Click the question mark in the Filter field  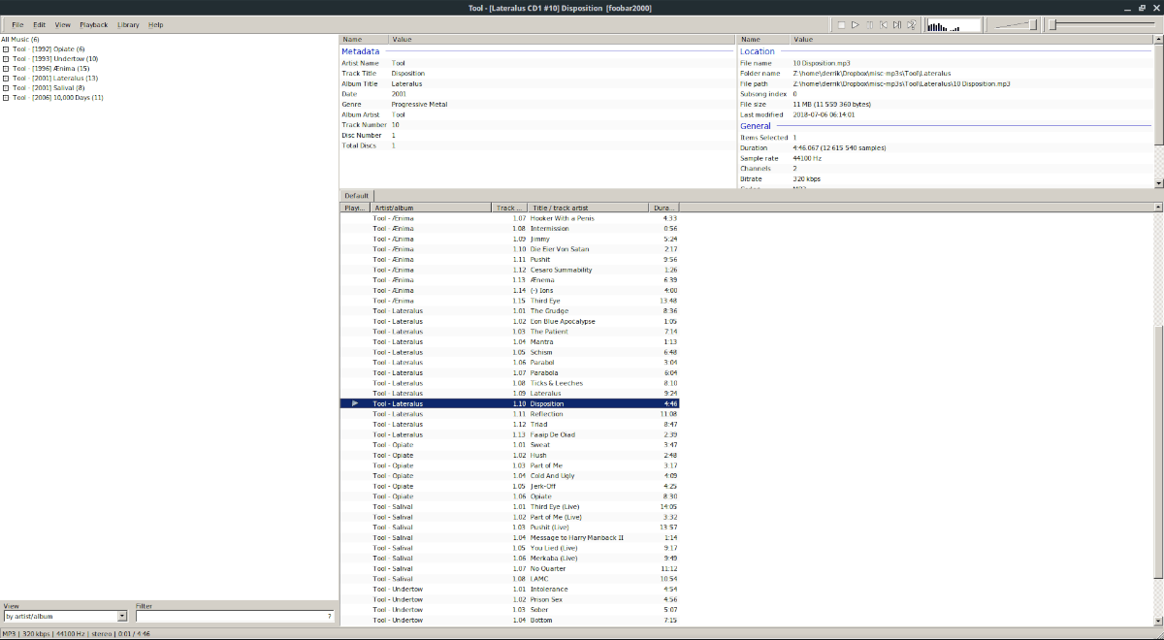[331, 615]
